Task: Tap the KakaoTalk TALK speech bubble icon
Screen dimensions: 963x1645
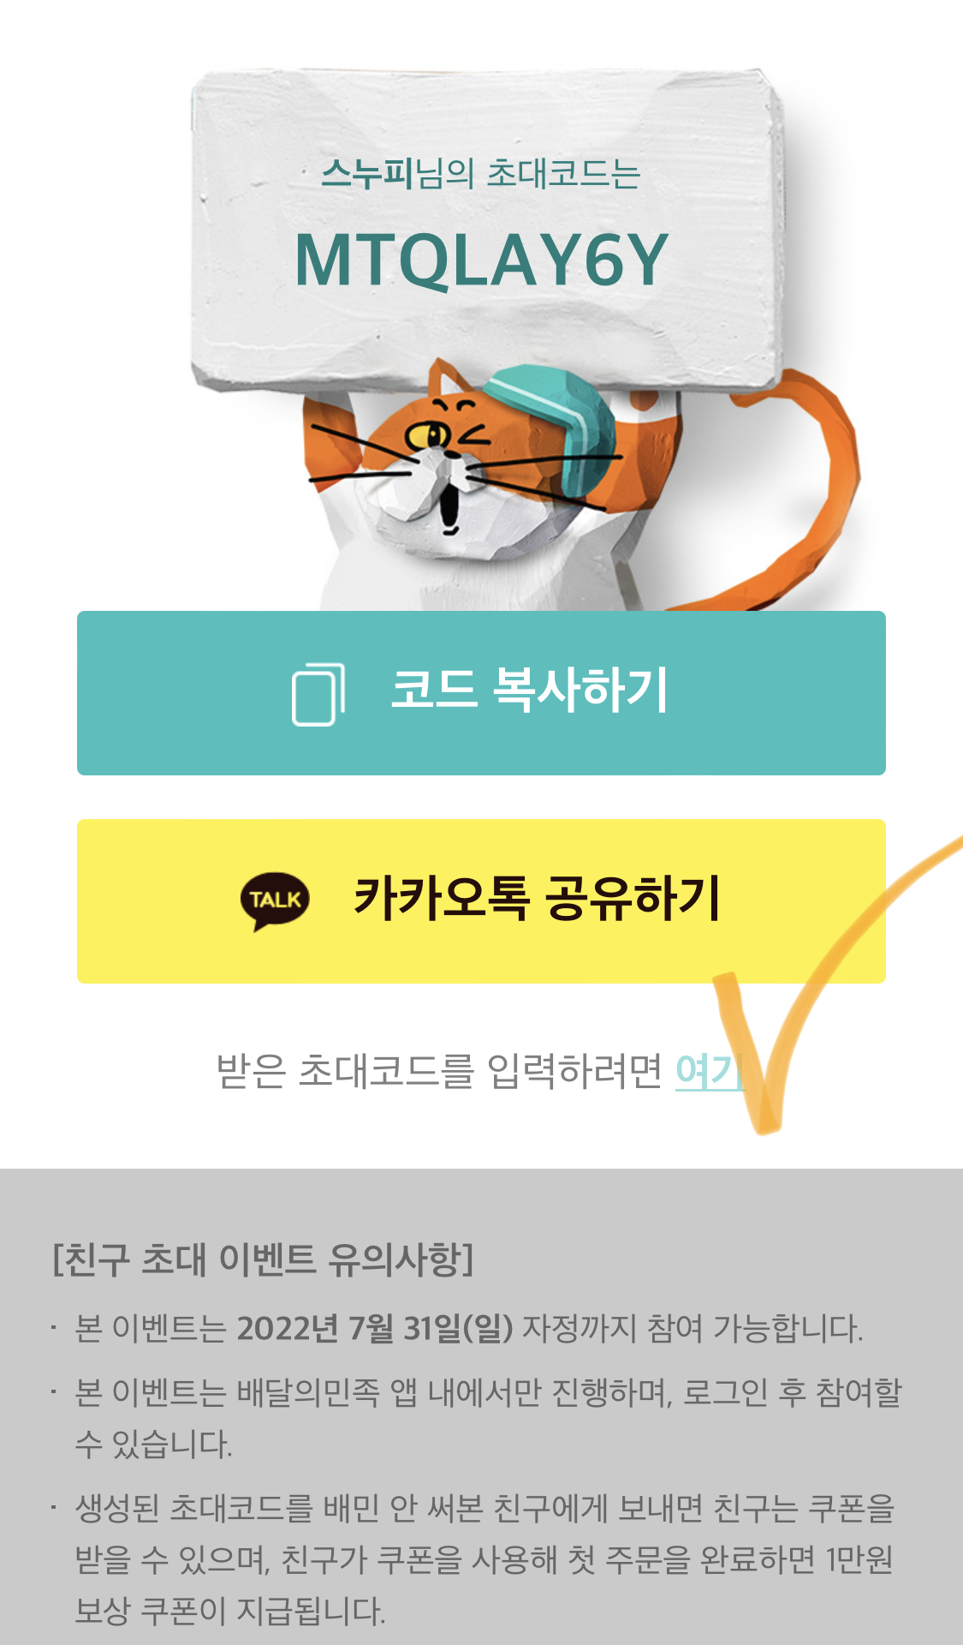Action: tap(275, 901)
